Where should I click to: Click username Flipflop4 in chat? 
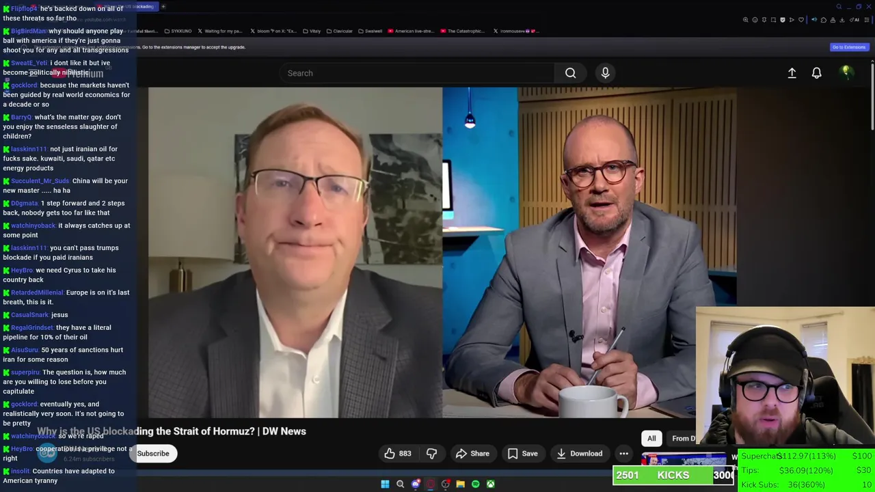click(x=24, y=8)
